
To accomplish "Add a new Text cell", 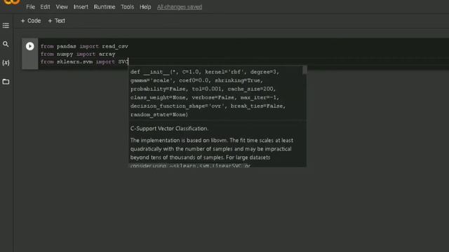I will 56,21.
